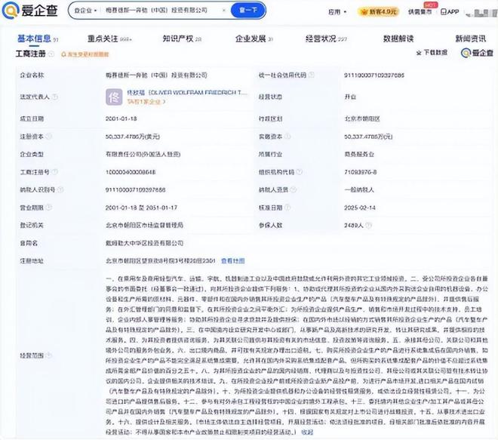Viewport: 498px width, 440px height.
Task: Select the former name 戴姆勒大中华区投资有限公司
Action: pyautogui.click(x=145, y=243)
